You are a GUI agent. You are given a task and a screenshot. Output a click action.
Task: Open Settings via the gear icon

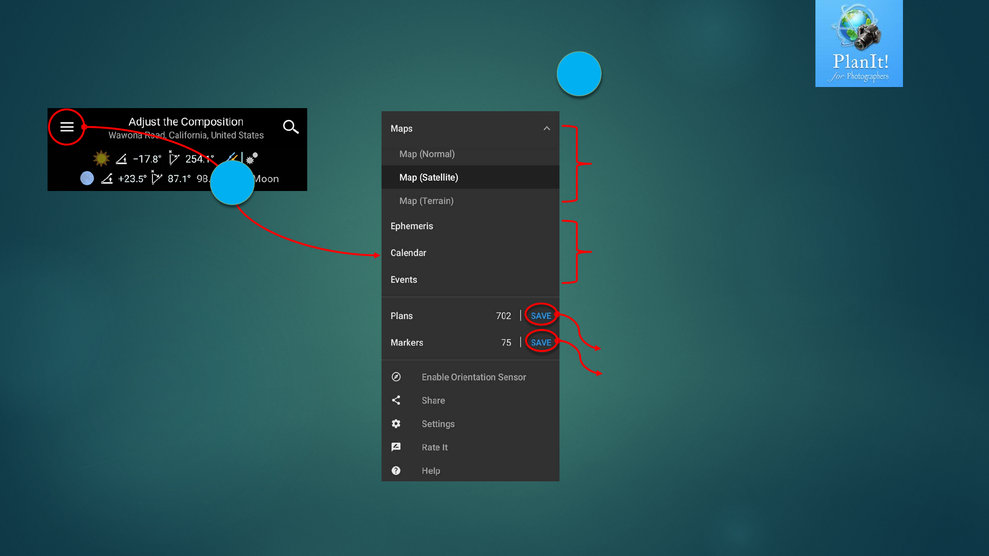[x=396, y=424]
